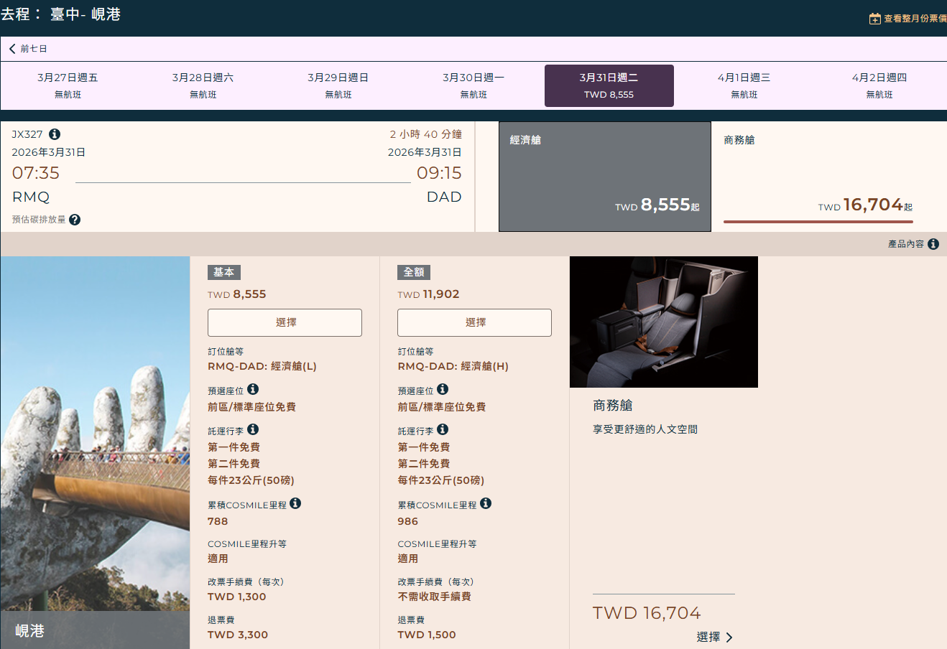Click the 商務艙 seat product image
This screenshot has height=649, width=947.
tap(663, 322)
